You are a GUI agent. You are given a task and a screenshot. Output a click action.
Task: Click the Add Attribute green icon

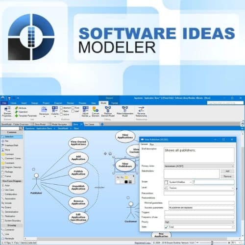point(17,108)
